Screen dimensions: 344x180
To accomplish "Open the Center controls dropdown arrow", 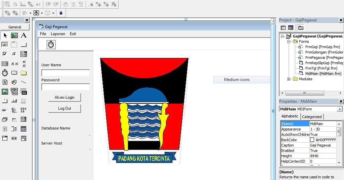I will click(x=42, y=13).
